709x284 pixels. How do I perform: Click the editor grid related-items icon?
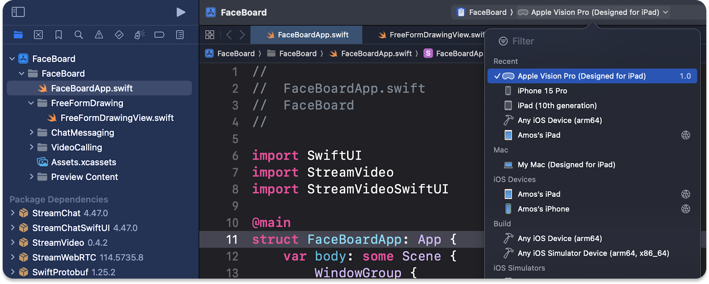point(210,35)
